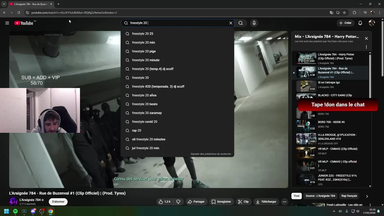Select suggestion 'rap 20'

point(177,130)
